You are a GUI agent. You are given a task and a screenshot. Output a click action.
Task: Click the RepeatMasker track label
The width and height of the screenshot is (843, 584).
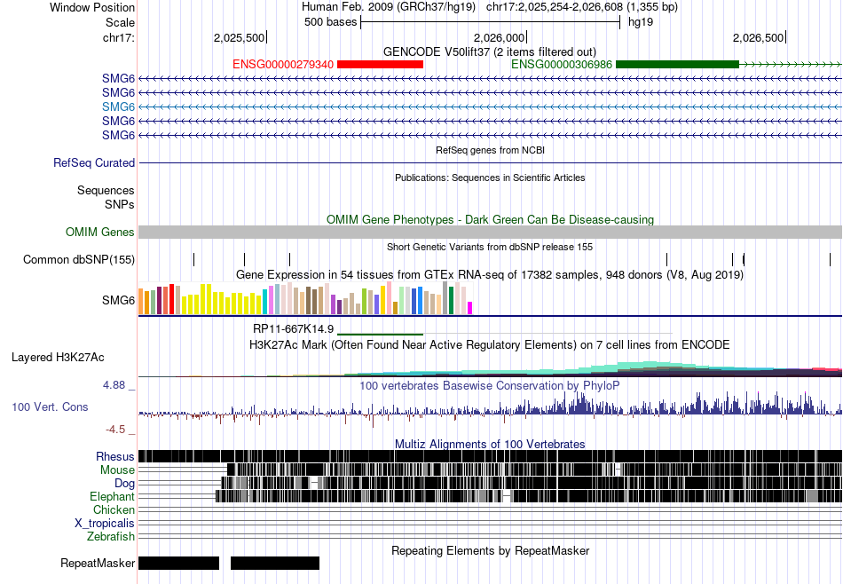pyautogui.click(x=98, y=563)
